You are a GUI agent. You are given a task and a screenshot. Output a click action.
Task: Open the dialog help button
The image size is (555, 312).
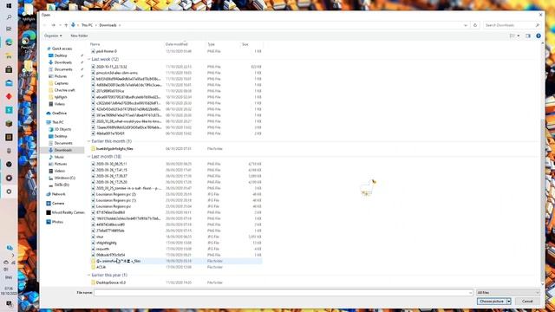[x=539, y=36]
